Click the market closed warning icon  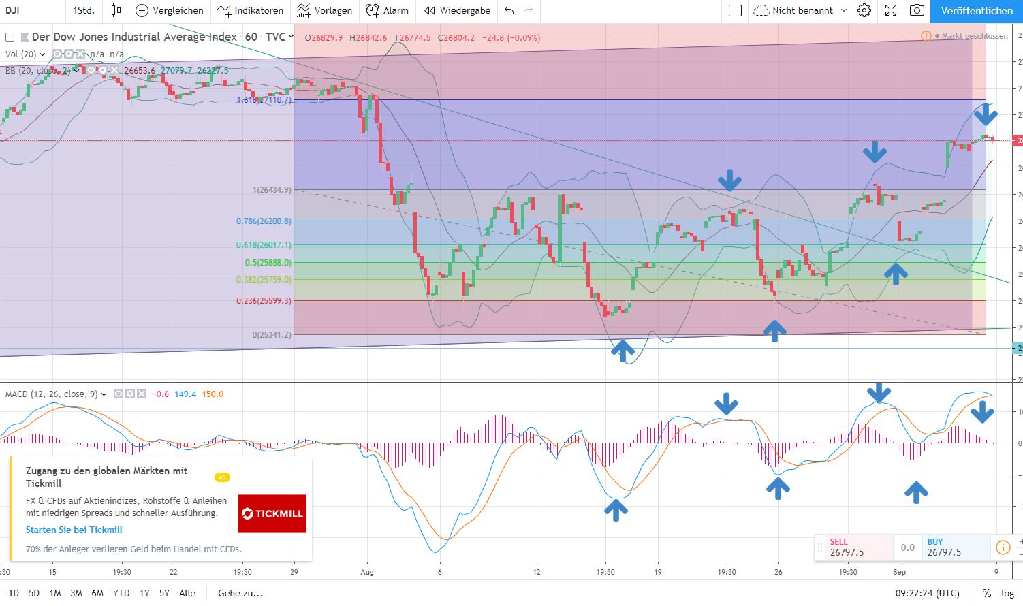click(x=926, y=36)
